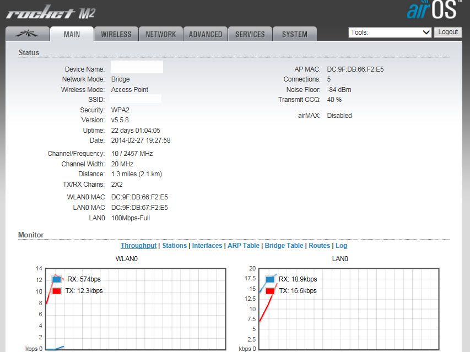The width and height of the screenshot is (470, 352).
Task: Open the Stations monitor link
Action: (175, 246)
